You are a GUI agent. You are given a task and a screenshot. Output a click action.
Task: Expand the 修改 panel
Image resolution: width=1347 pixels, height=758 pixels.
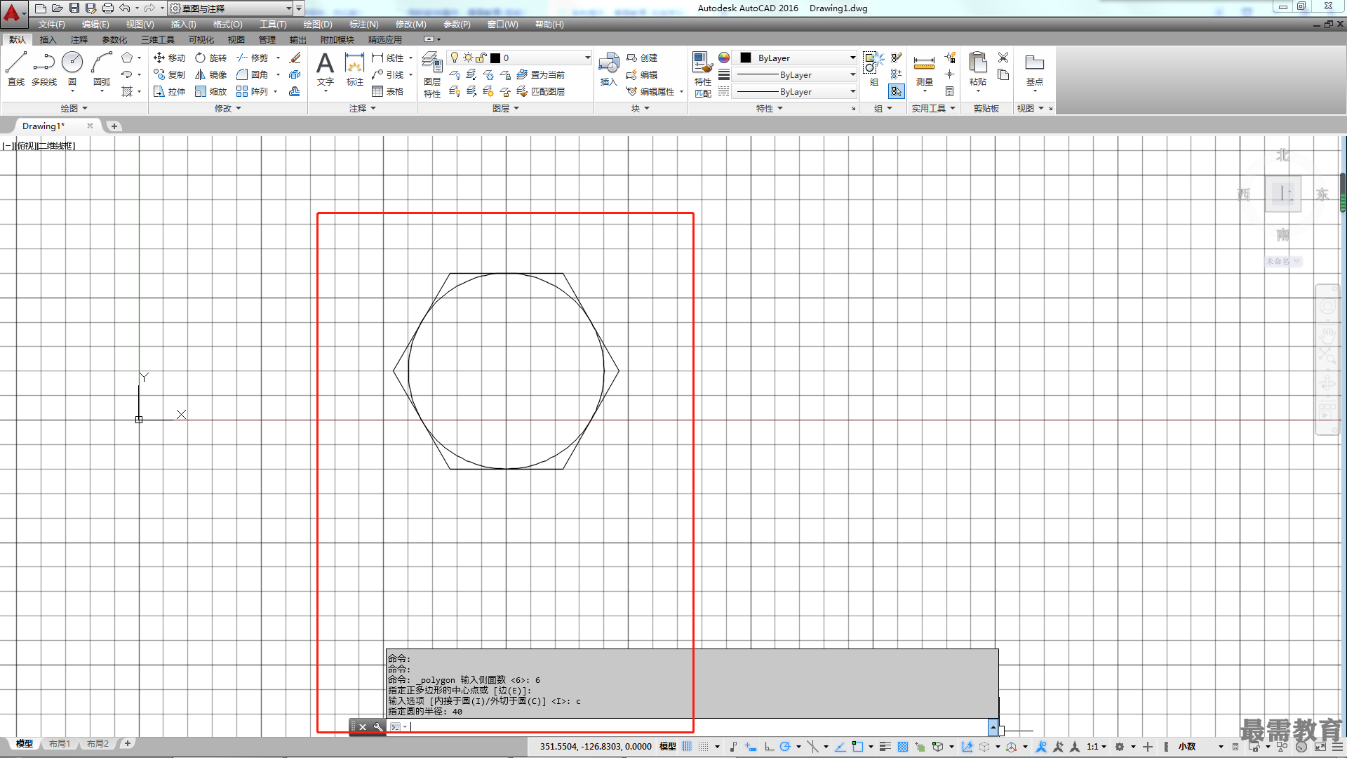[227, 108]
